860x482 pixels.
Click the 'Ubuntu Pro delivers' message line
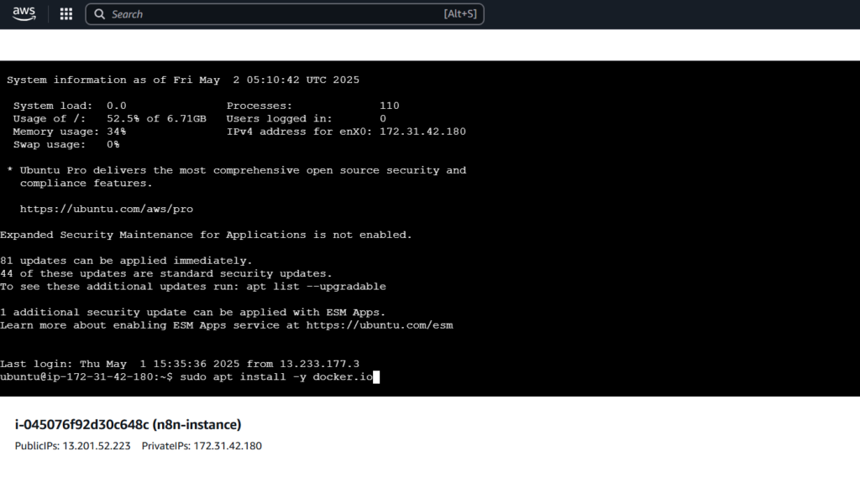[x=236, y=170]
